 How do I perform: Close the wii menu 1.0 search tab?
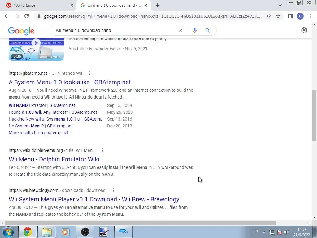point(146,5)
